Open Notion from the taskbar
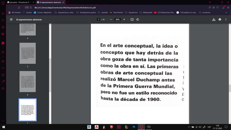Screen dimensions: 231x130 tap(149, 127)
